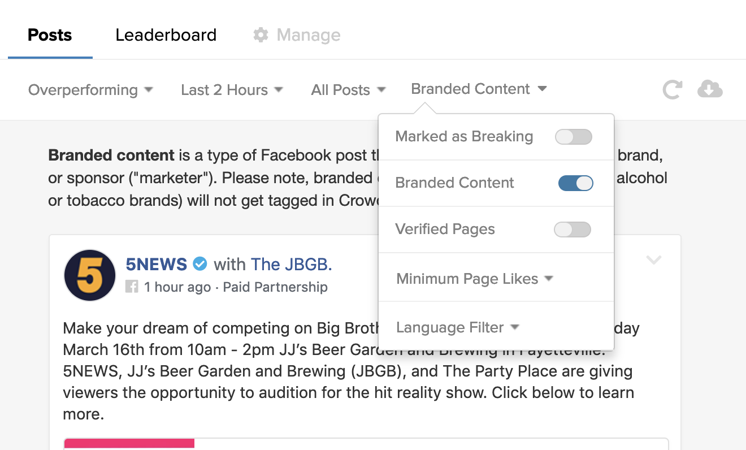Open the post options chevron on 5NEWS card
This screenshot has height=450, width=746.
(x=653, y=260)
